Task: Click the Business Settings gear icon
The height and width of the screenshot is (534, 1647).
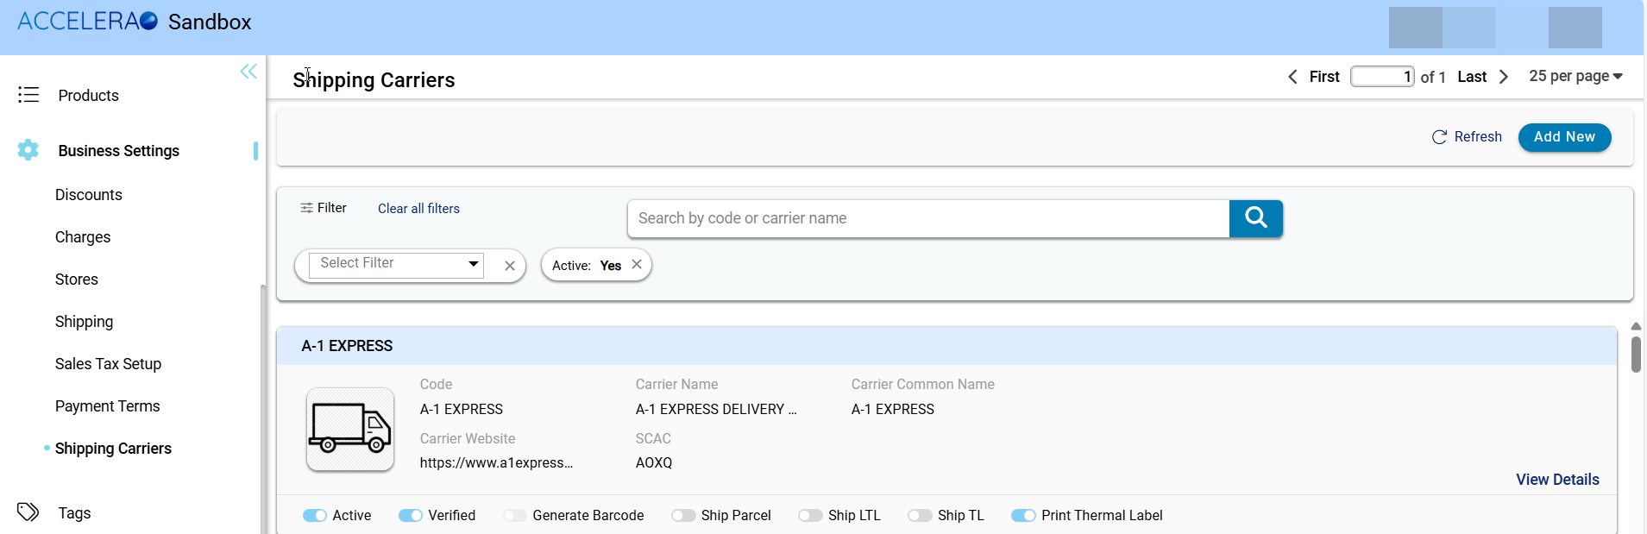Action: [28, 150]
